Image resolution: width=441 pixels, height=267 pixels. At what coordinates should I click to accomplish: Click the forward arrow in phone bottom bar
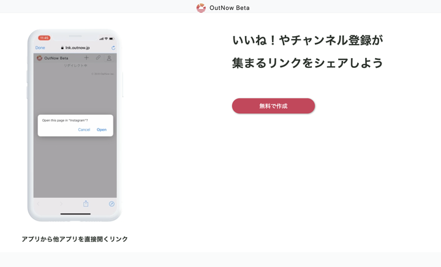(61, 204)
